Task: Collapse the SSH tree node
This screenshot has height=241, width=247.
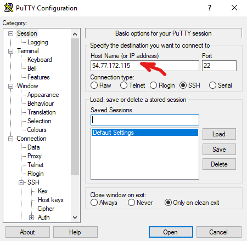Action: pos(21,182)
